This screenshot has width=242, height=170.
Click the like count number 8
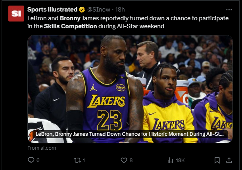[x=131, y=160]
